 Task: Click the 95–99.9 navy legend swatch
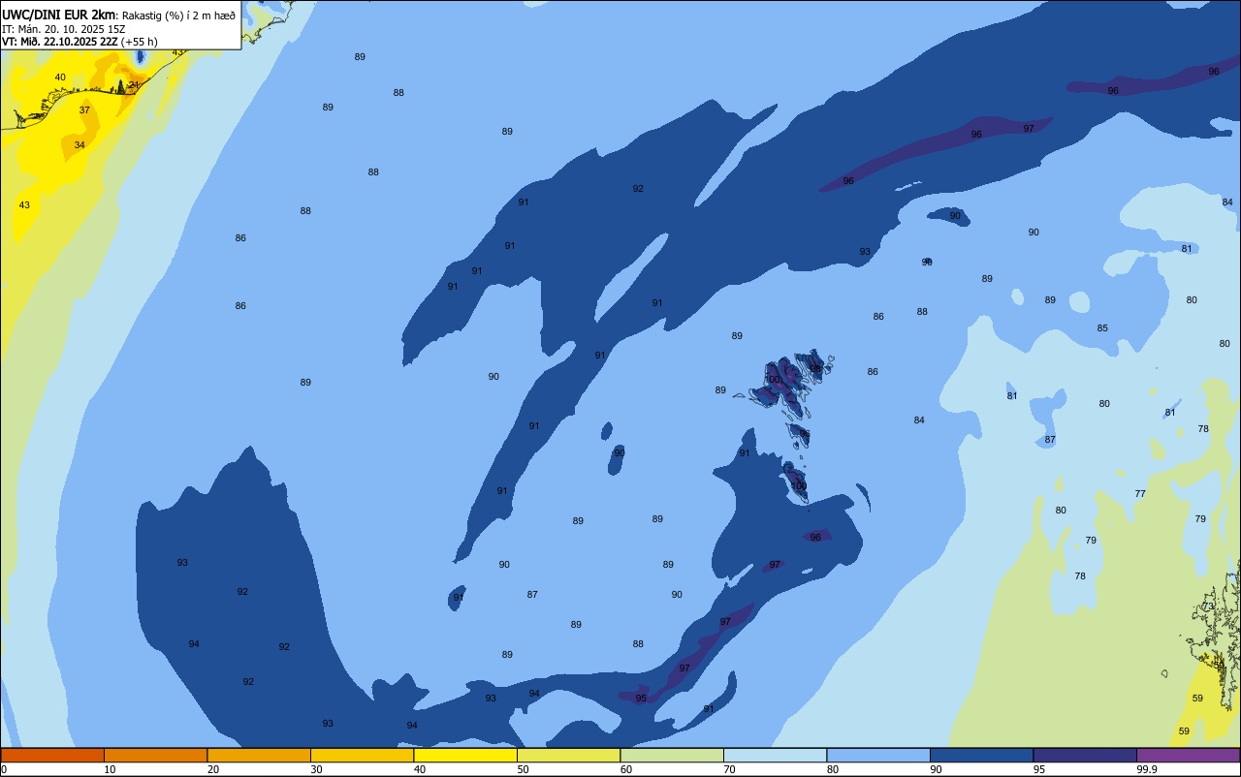[1085, 756]
